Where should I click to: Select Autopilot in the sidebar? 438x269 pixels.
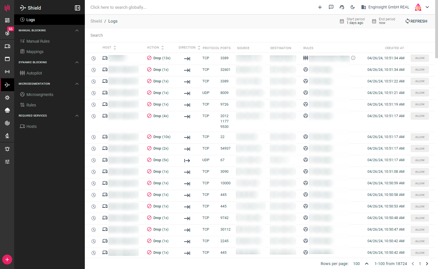click(34, 73)
